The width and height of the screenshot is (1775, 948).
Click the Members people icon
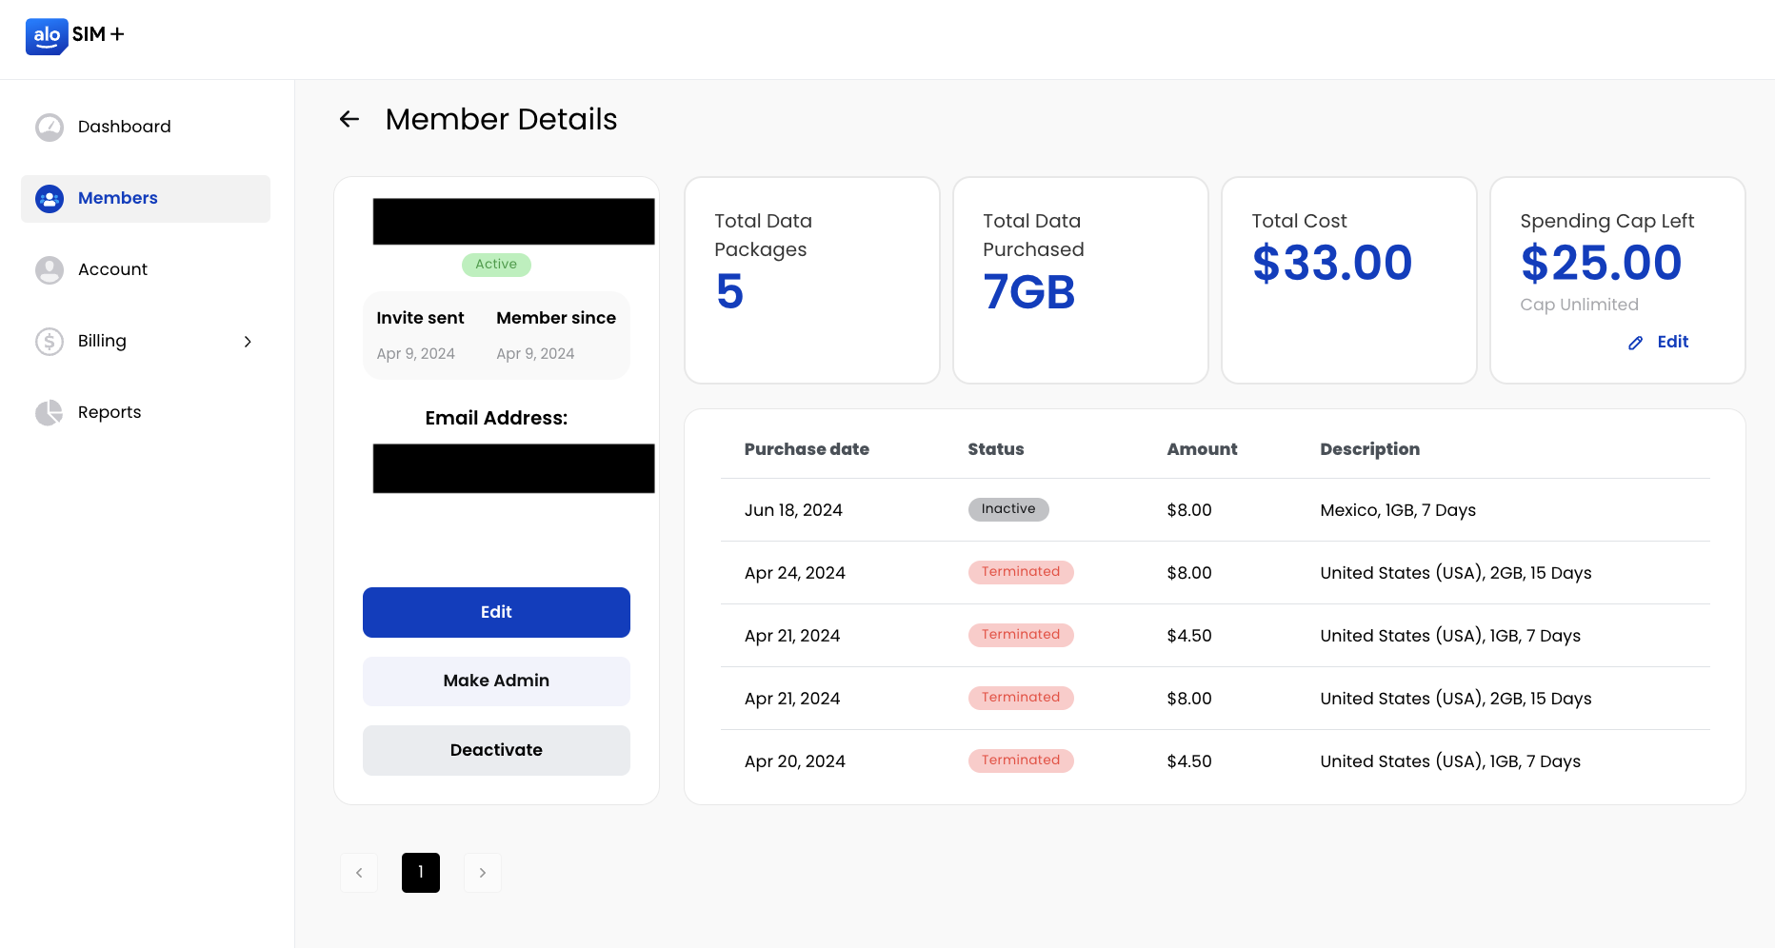pos(50,199)
